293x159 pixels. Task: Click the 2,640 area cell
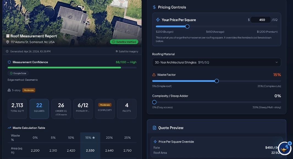(109, 150)
